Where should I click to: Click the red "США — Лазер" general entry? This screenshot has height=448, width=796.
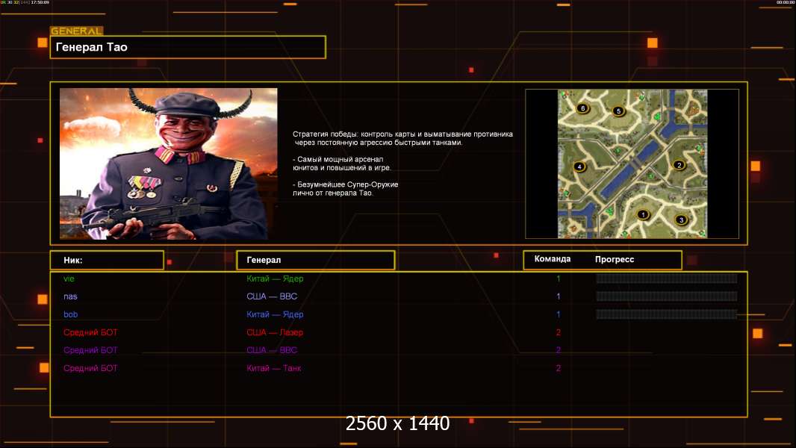[275, 332]
